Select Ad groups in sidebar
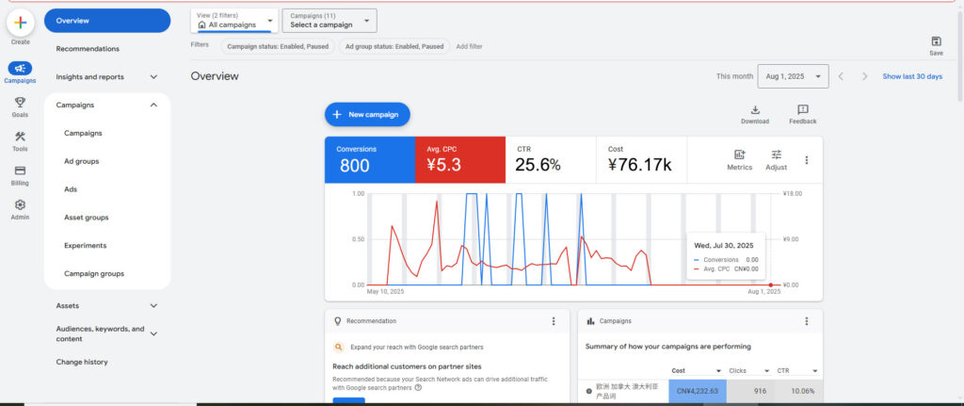964x406 pixels. tap(81, 161)
